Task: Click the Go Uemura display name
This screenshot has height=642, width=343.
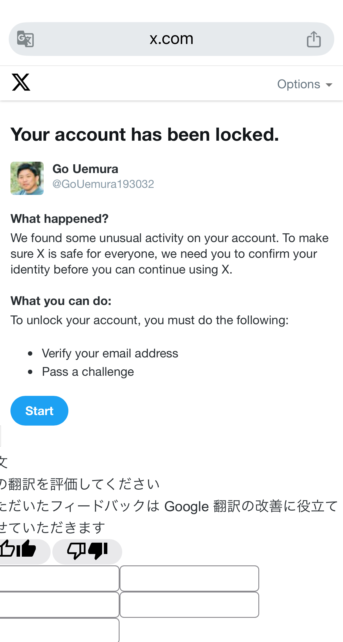Action: (85, 169)
